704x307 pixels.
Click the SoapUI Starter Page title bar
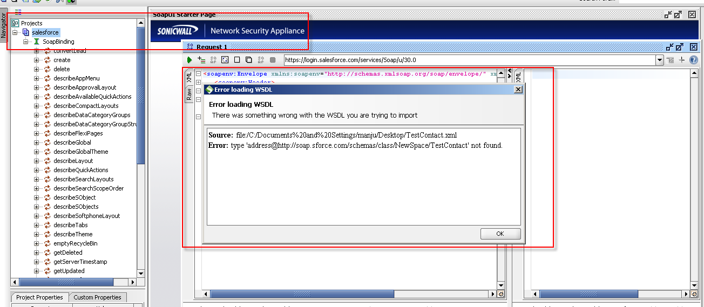408,15
